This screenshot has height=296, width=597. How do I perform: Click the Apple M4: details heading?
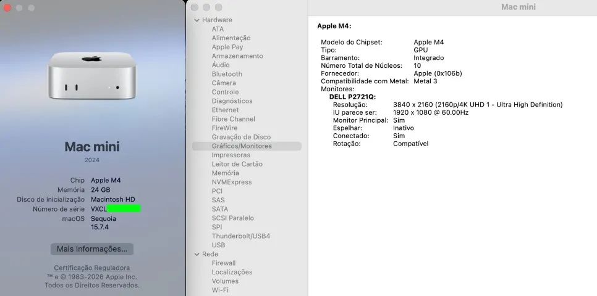334,27
